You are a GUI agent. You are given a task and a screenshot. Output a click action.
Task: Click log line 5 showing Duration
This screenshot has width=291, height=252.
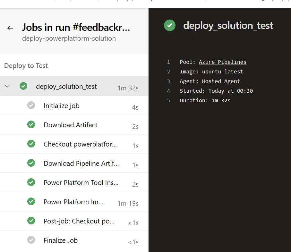click(x=205, y=100)
